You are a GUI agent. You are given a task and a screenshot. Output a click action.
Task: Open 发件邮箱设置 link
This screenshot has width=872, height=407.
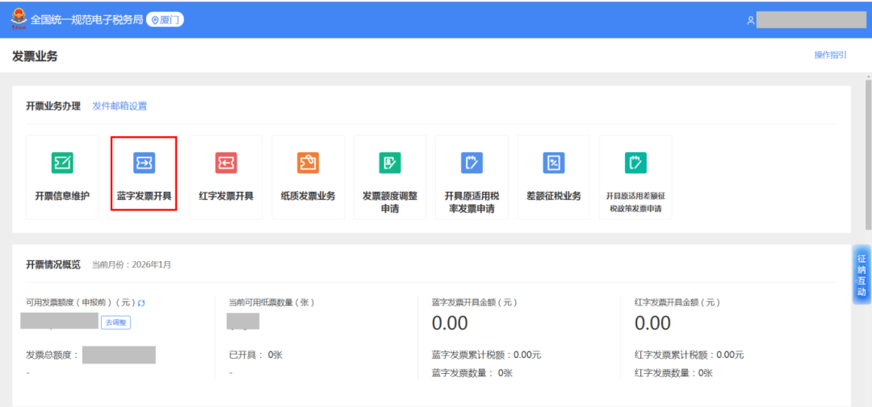coord(119,106)
